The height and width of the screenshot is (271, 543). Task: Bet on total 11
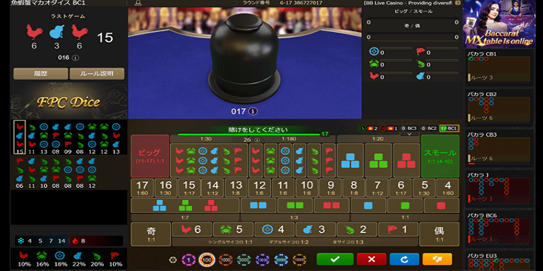pos(283,188)
